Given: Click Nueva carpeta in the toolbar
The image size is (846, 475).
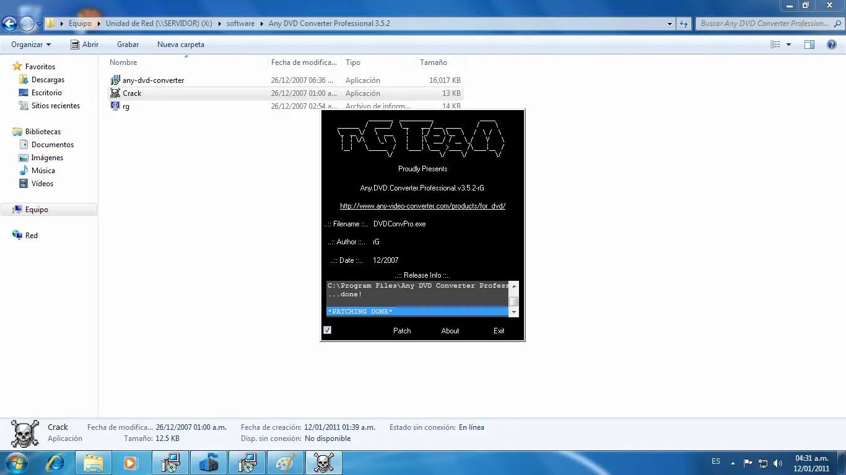Looking at the screenshot, I should point(181,45).
